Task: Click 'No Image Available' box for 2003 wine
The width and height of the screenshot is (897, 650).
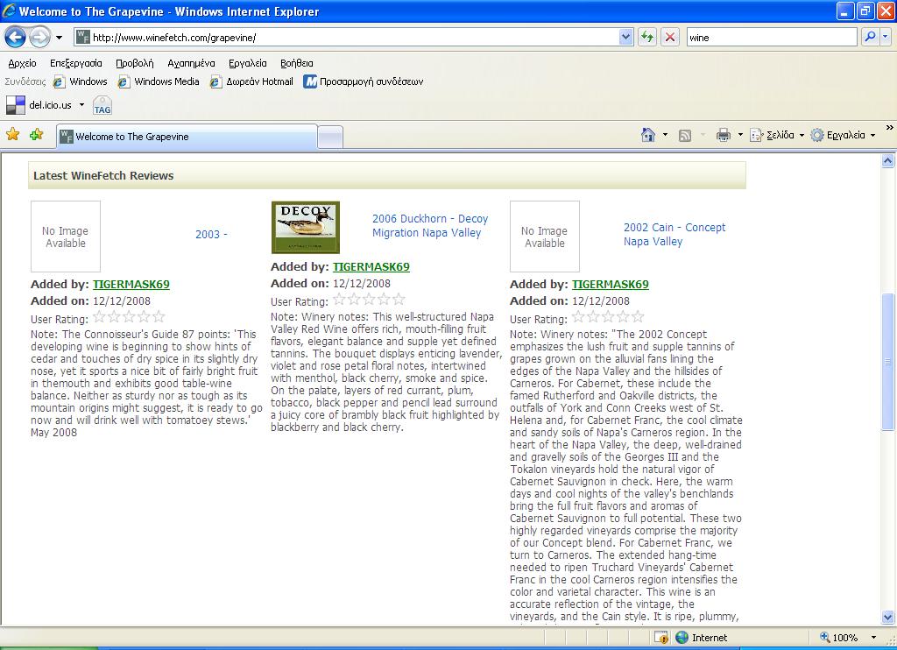Action: point(65,237)
